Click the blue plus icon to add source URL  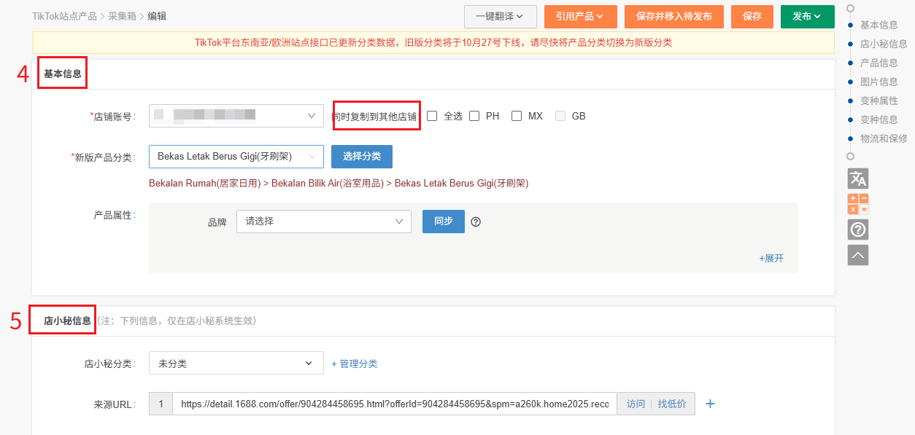tap(710, 404)
